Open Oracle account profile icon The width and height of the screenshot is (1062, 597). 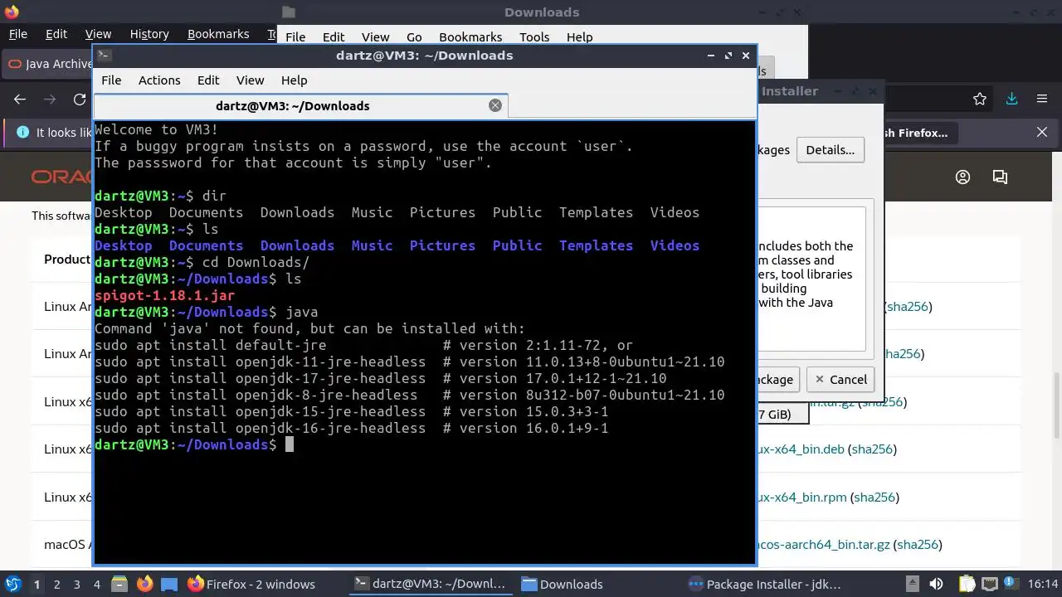click(x=962, y=177)
